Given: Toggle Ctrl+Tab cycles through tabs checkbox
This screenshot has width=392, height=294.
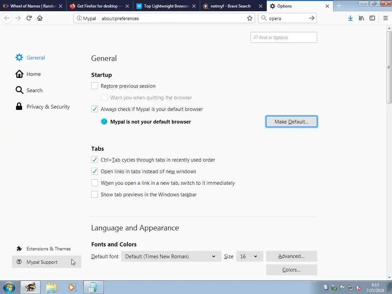Looking at the screenshot, I should [95, 160].
